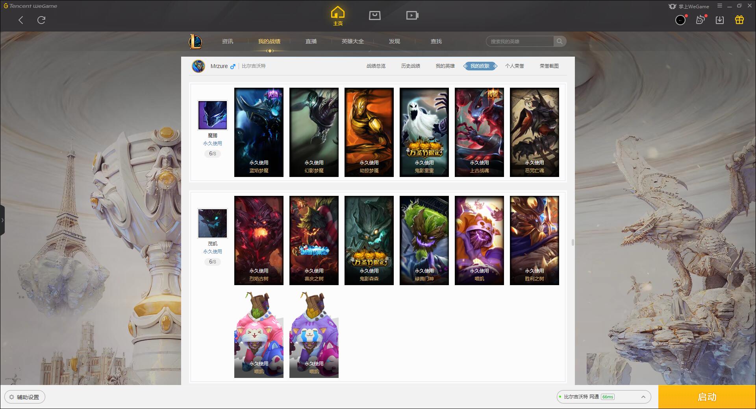Expand the left side panel arrow
Viewport: 756px width, 409px height.
[x=2, y=220]
